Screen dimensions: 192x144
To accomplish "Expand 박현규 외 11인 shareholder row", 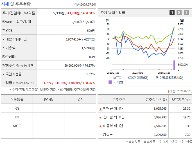I will click(100, 109).
